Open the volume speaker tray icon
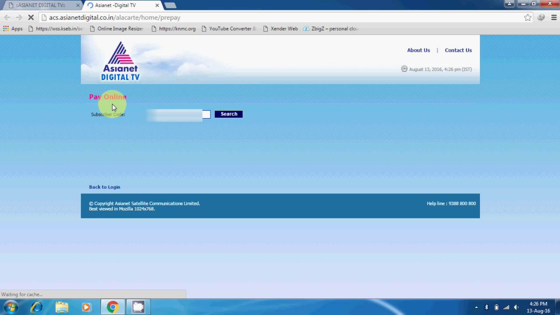Viewport: 560px width, 315px height. click(x=516, y=308)
